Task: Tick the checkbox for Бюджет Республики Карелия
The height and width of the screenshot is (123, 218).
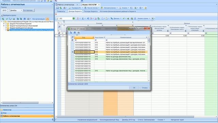Action: (x=6, y=24)
